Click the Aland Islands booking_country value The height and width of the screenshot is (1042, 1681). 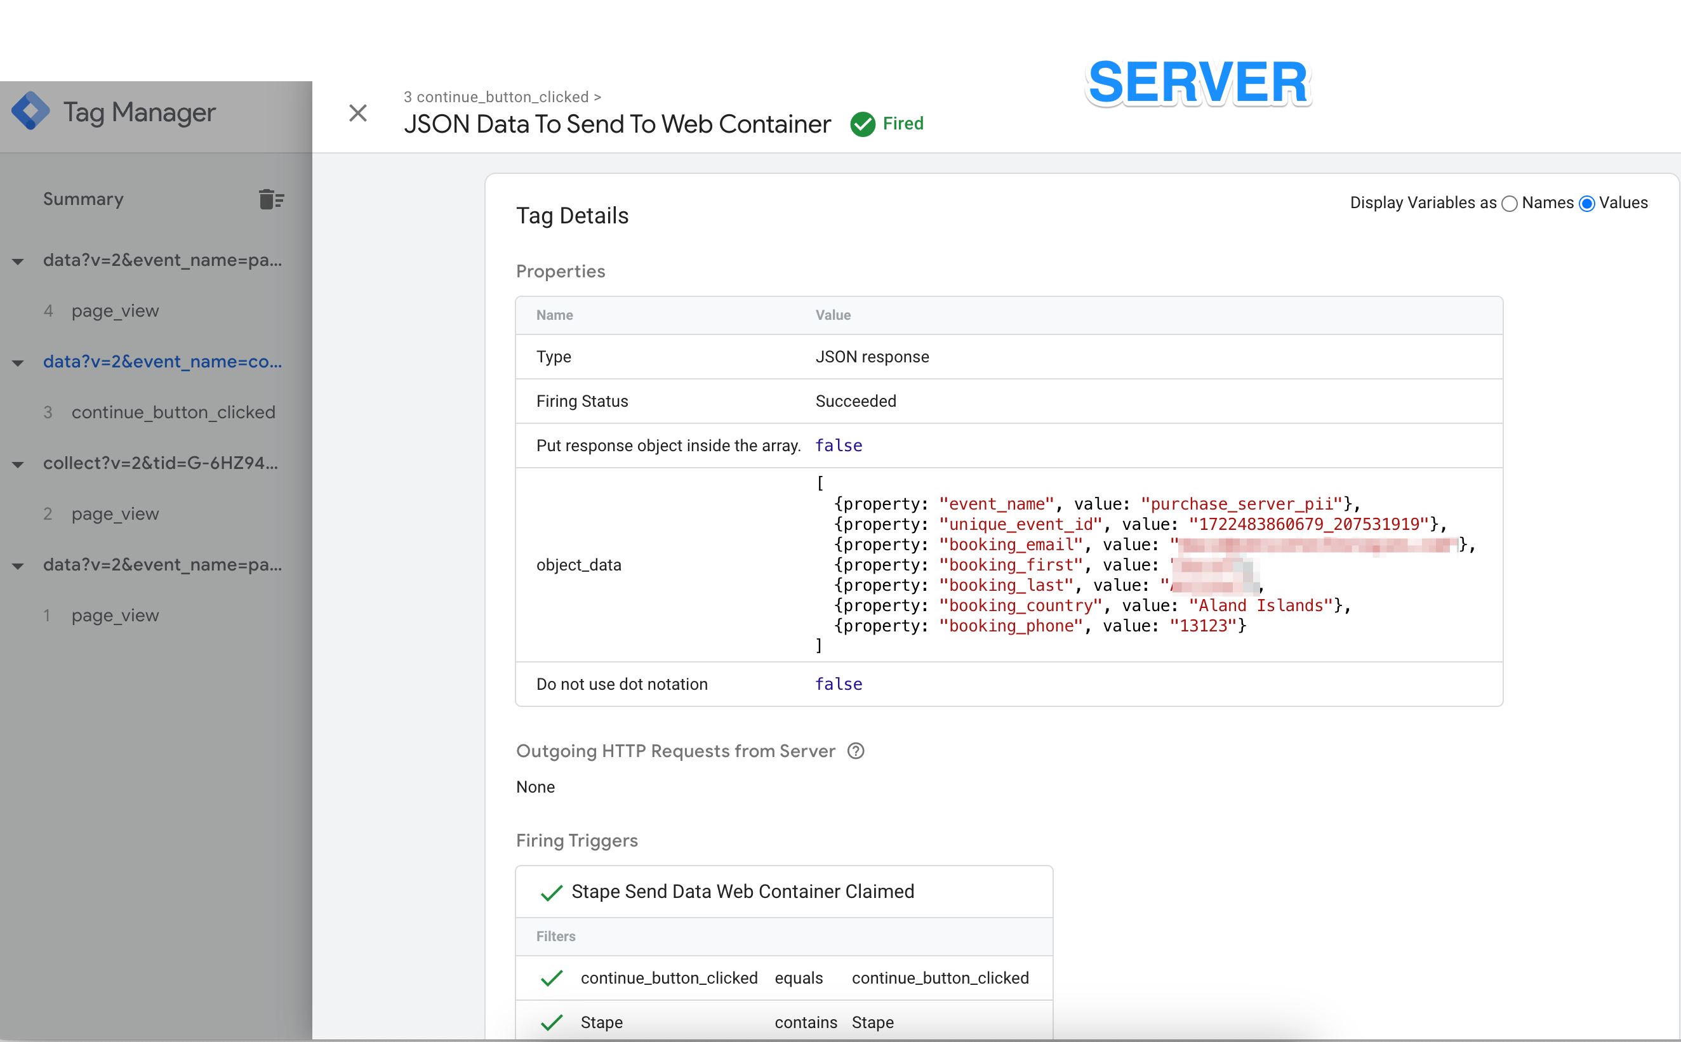coord(1261,605)
